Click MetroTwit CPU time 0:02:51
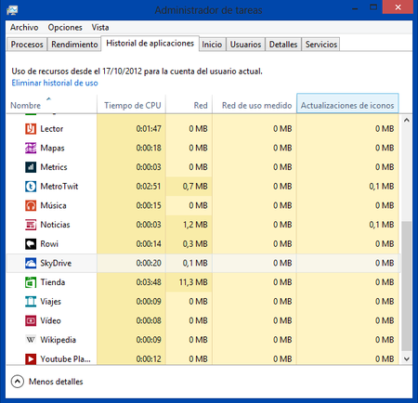The height and width of the screenshot is (403, 418). 149,187
